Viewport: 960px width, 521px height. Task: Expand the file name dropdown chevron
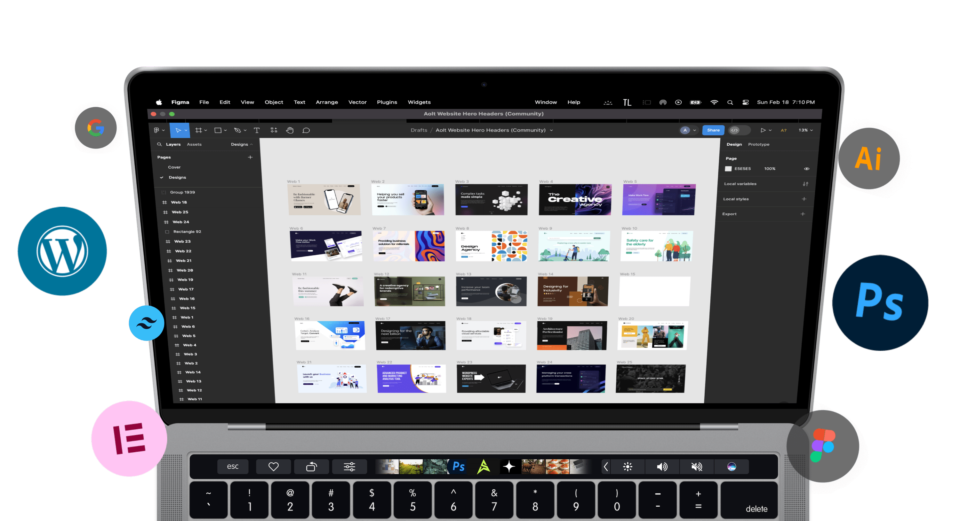552,130
